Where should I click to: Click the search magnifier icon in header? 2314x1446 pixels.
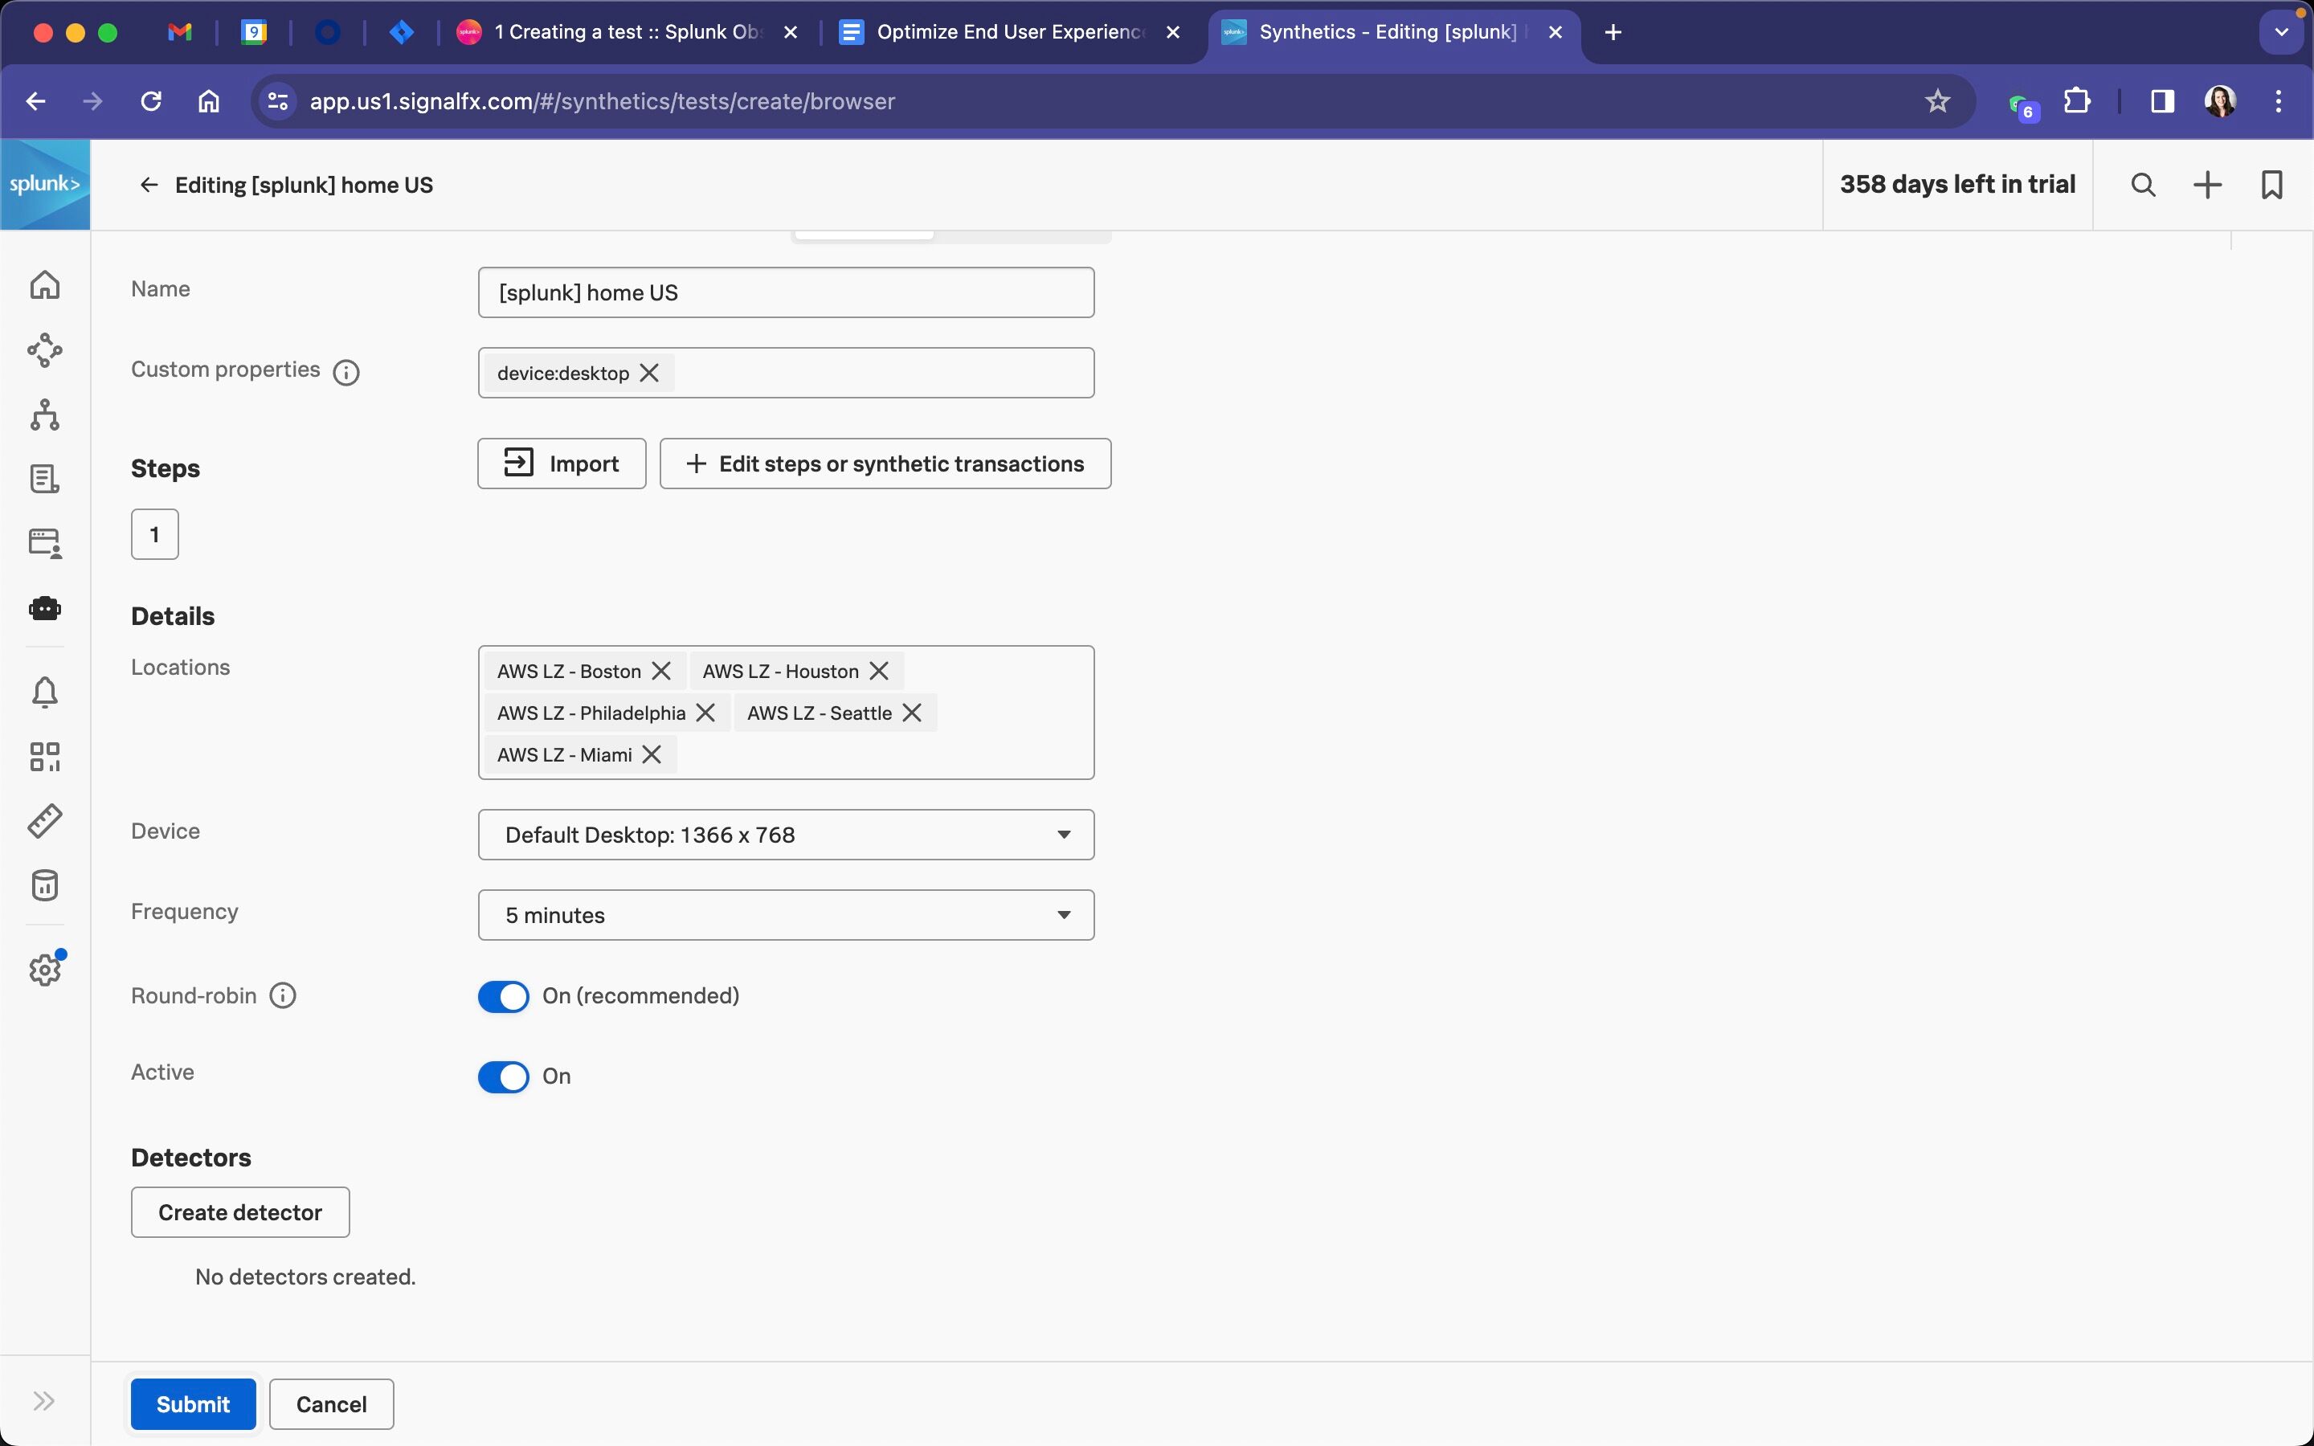2143,185
